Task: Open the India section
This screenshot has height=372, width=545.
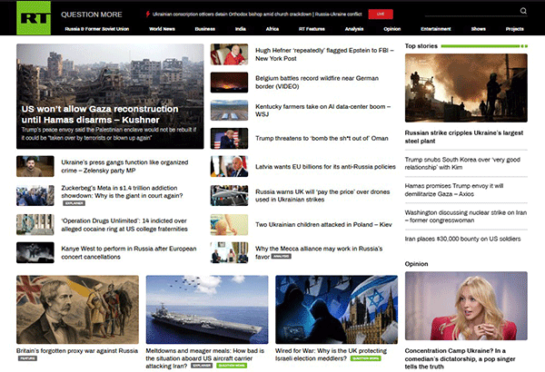Action: tap(241, 29)
